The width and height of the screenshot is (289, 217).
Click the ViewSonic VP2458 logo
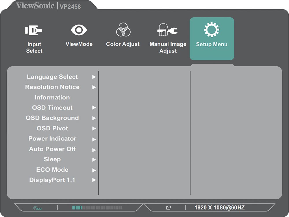[x=48, y=6]
